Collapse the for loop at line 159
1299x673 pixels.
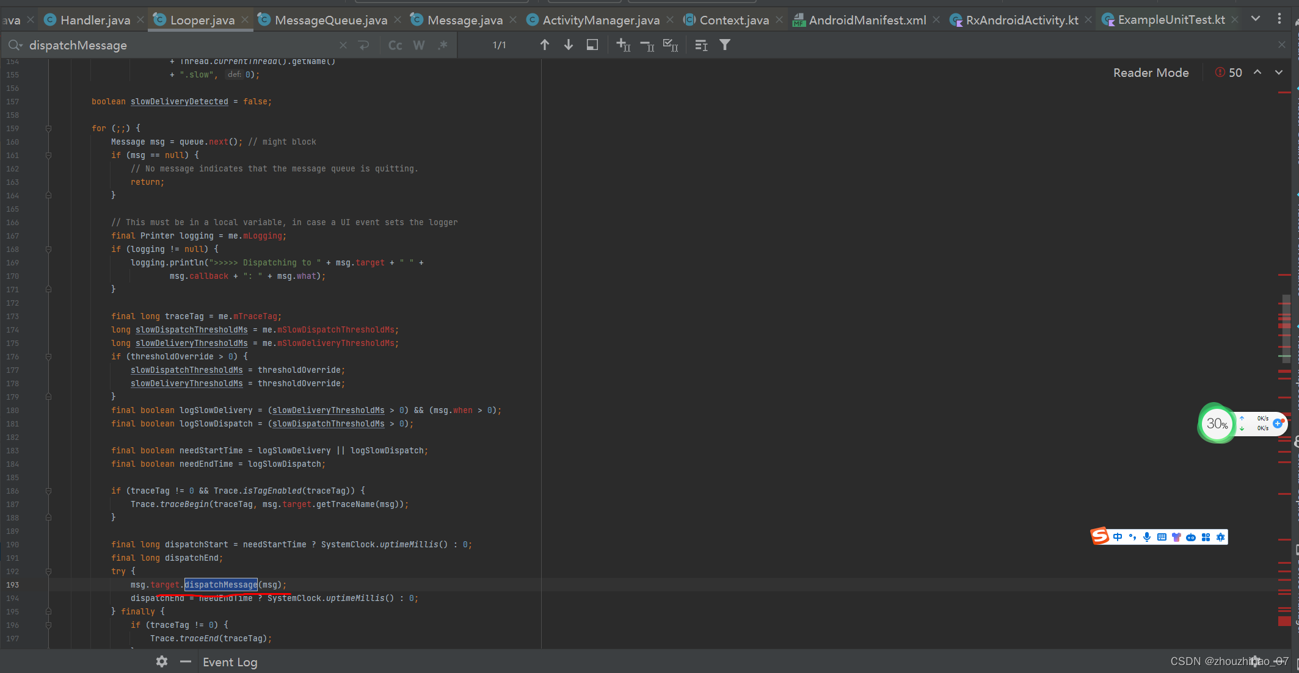pos(48,128)
